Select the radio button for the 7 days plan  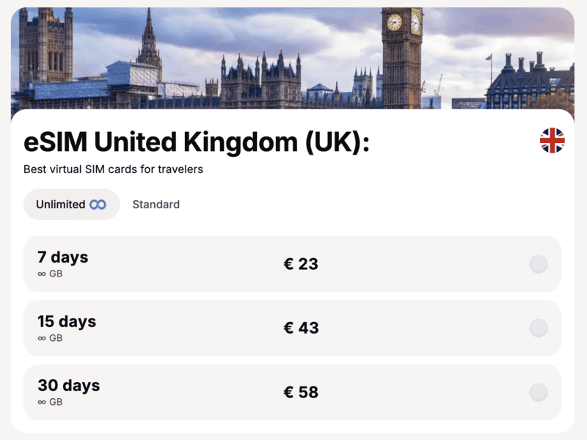538,264
